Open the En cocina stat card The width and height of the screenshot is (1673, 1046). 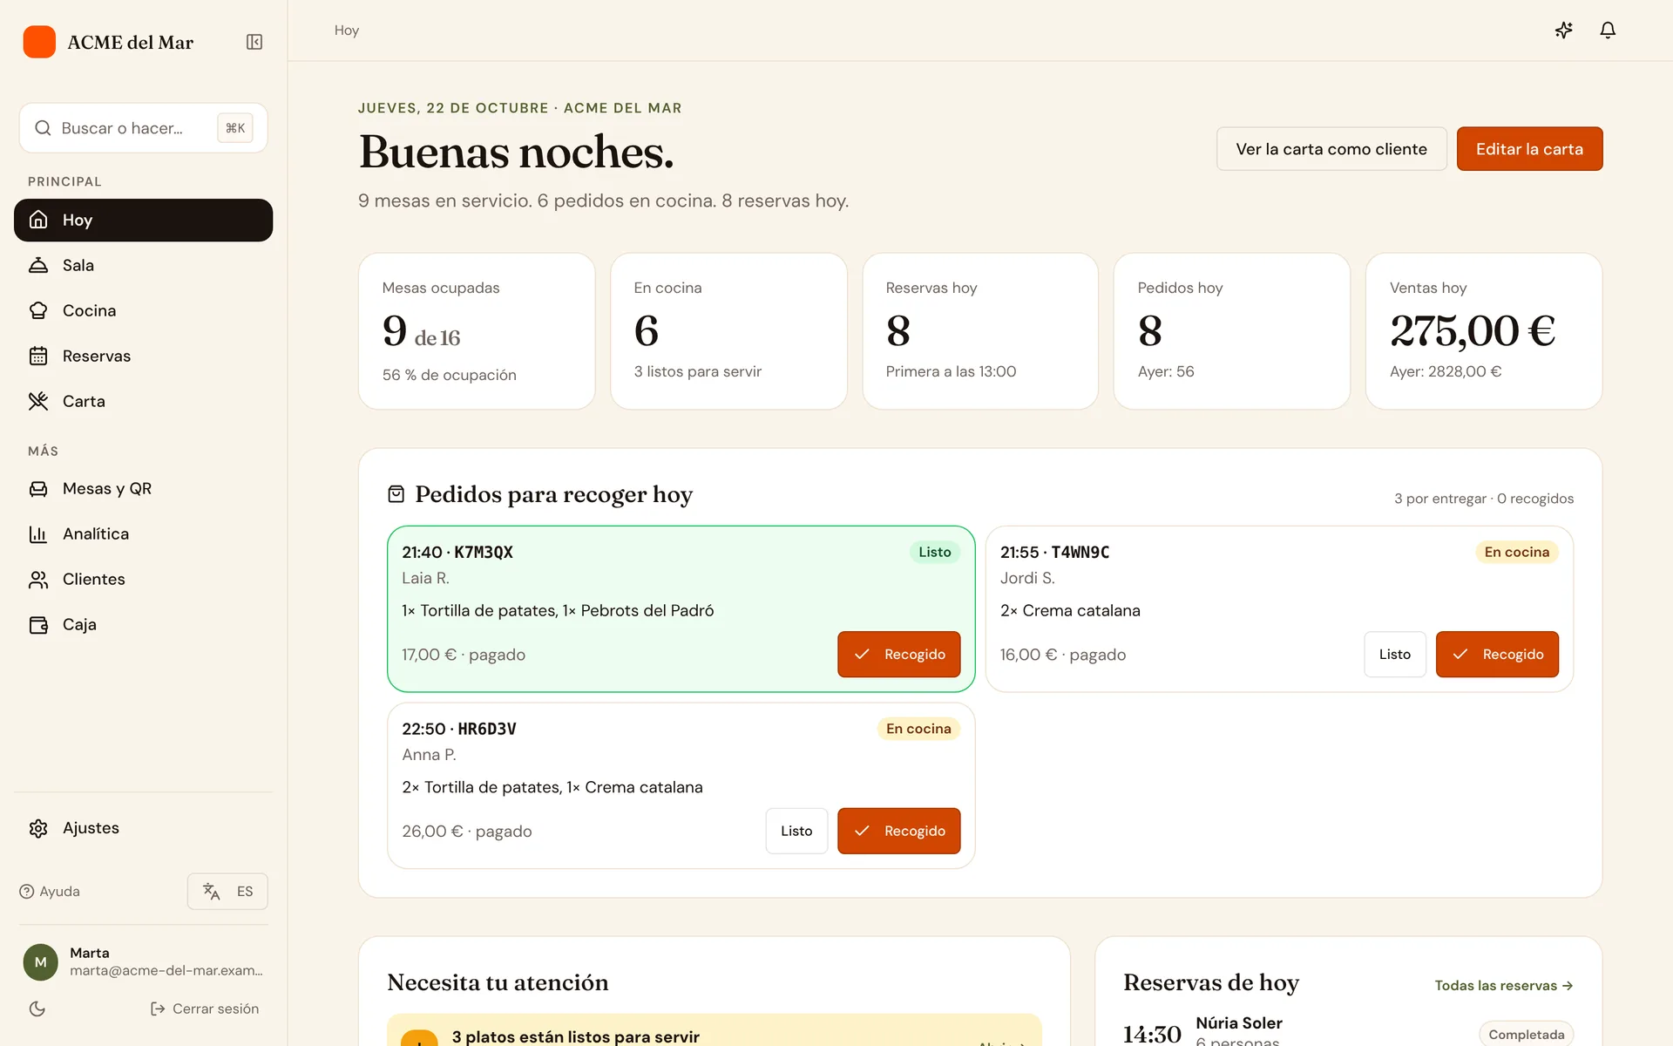click(728, 331)
